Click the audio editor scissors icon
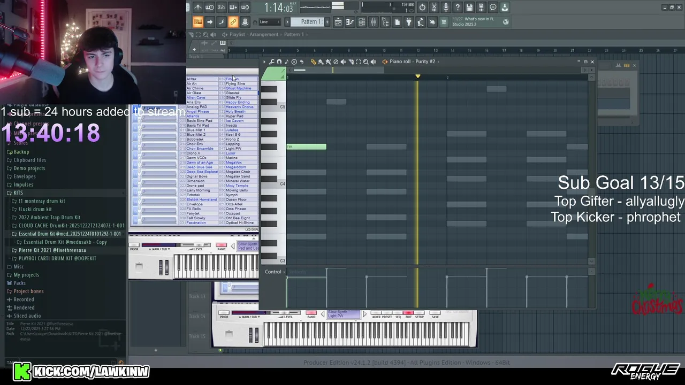 pos(434,7)
